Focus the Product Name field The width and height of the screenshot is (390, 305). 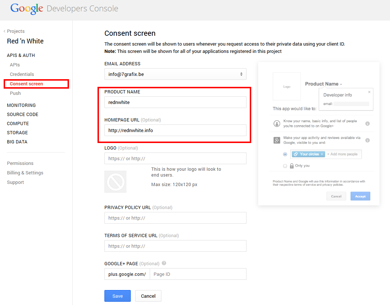(175, 102)
